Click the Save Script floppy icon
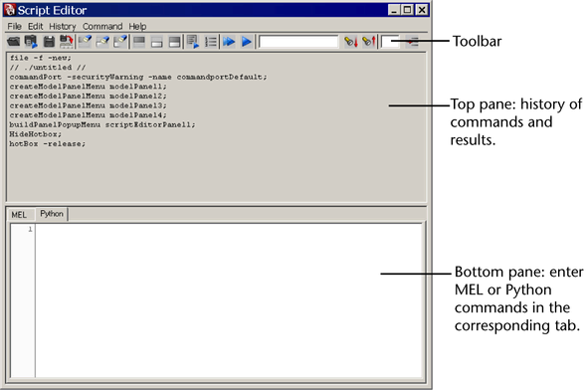588x390 pixels. pyautogui.click(x=49, y=41)
